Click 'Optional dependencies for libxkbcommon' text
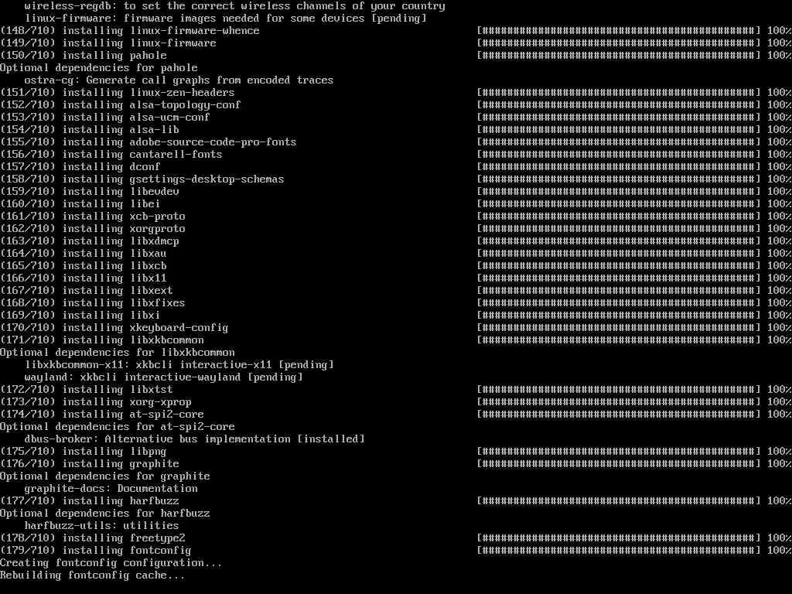Viewport: 792px width, 594px height. tap(118, 353)
